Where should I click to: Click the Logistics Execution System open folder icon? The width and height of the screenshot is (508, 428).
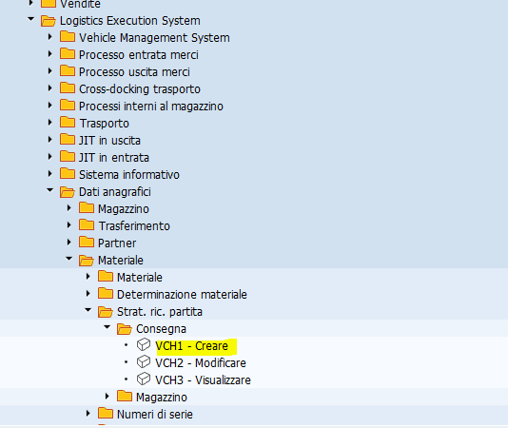click(49, 21)
